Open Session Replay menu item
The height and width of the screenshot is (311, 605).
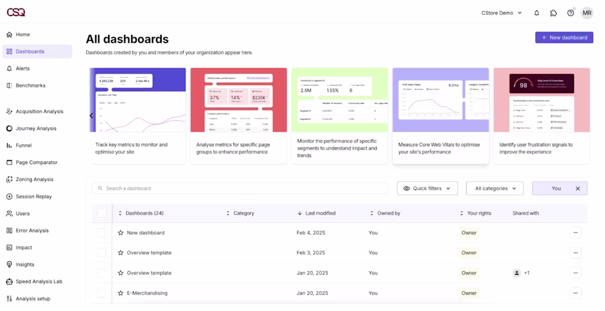click(34, 197)
